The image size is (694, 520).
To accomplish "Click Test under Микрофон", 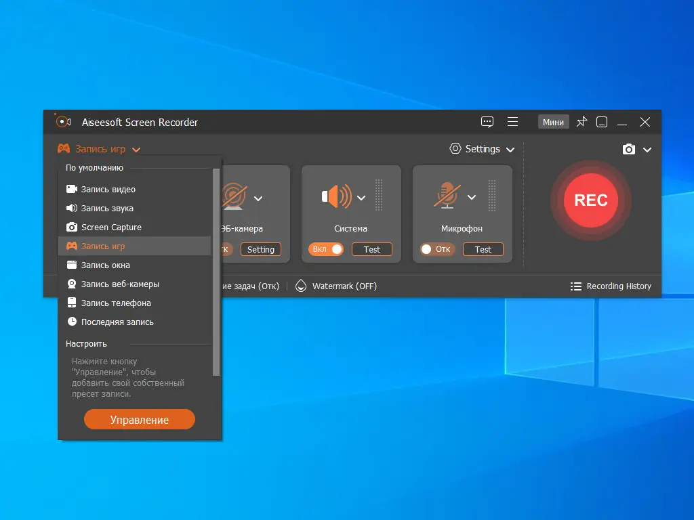I will click(x=483, y=249).
